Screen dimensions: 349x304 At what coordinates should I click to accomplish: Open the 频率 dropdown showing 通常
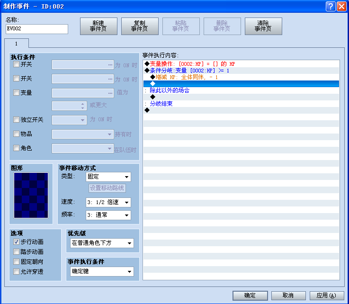pos(108,215)
